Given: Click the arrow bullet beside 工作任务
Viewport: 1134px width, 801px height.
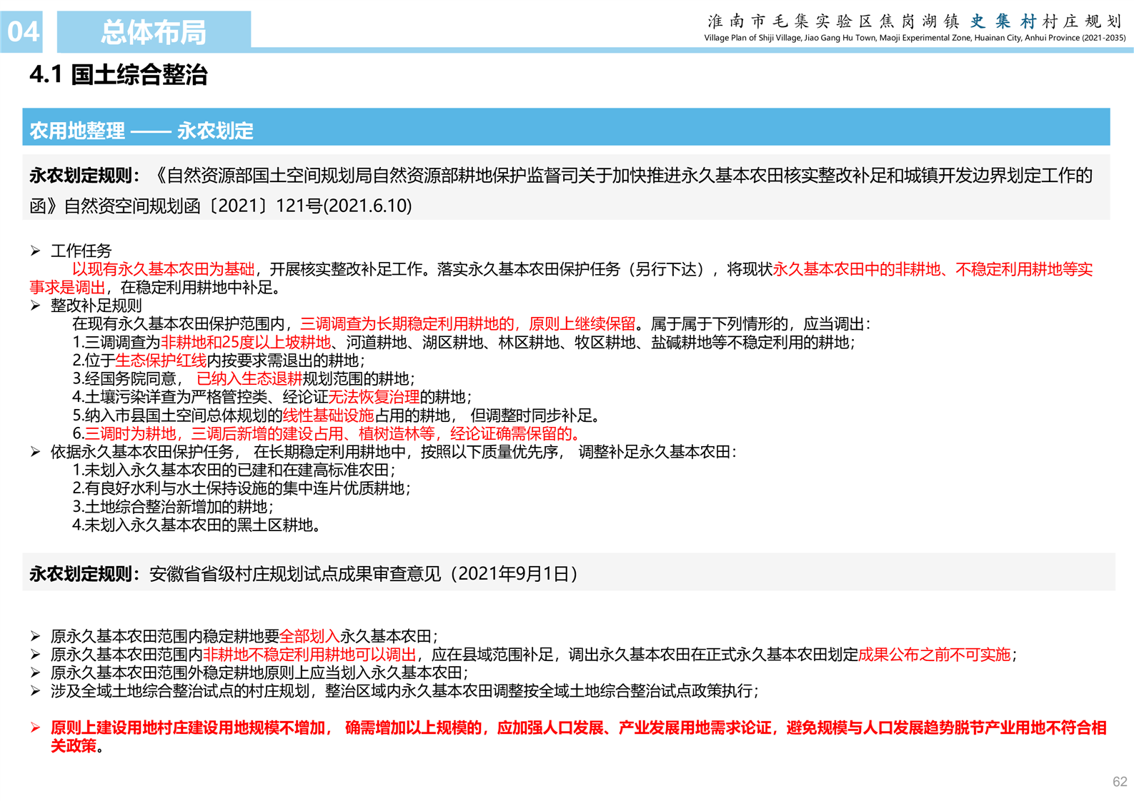Looking at the screenshot, I should [x=35, y=251].
